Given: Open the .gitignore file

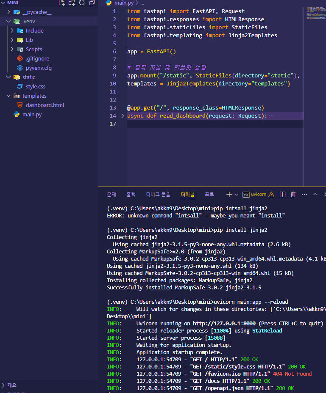Looking at the screenshot, I should [x=37, y=59].
